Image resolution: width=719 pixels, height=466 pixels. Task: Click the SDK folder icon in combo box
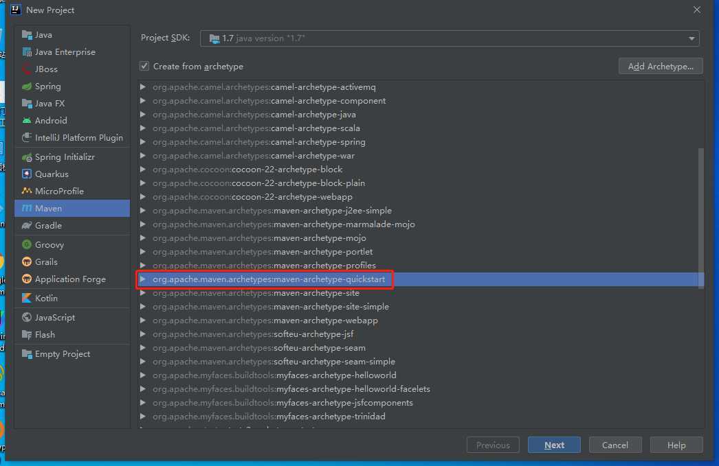214,38
